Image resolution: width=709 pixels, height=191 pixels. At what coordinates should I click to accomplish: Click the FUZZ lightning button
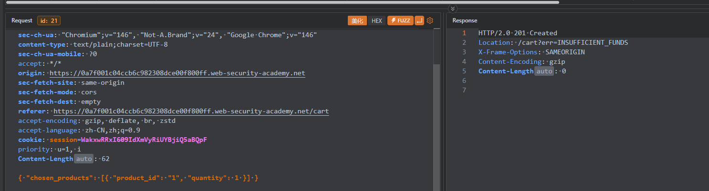[400, 20]
